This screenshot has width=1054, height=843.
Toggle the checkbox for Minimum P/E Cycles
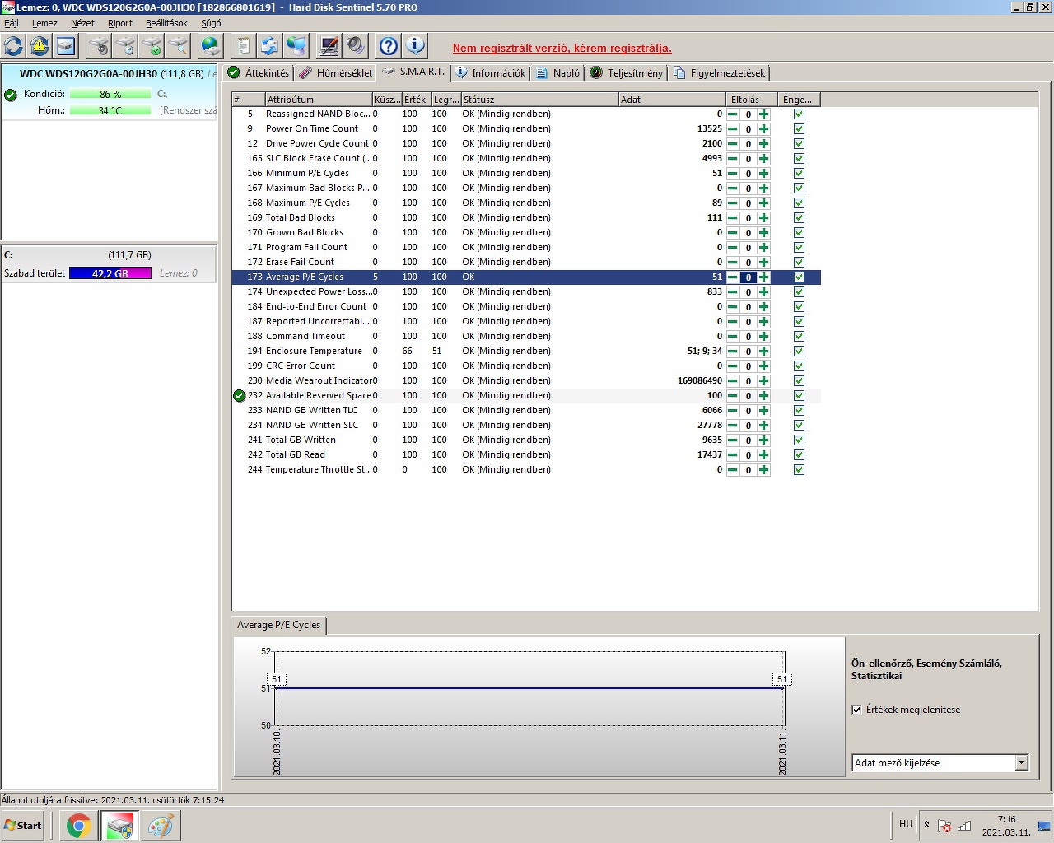(799, 174)
